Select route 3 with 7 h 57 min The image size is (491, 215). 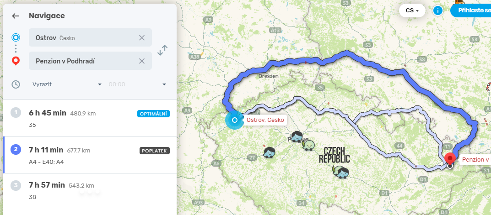[x=90, y=191]
